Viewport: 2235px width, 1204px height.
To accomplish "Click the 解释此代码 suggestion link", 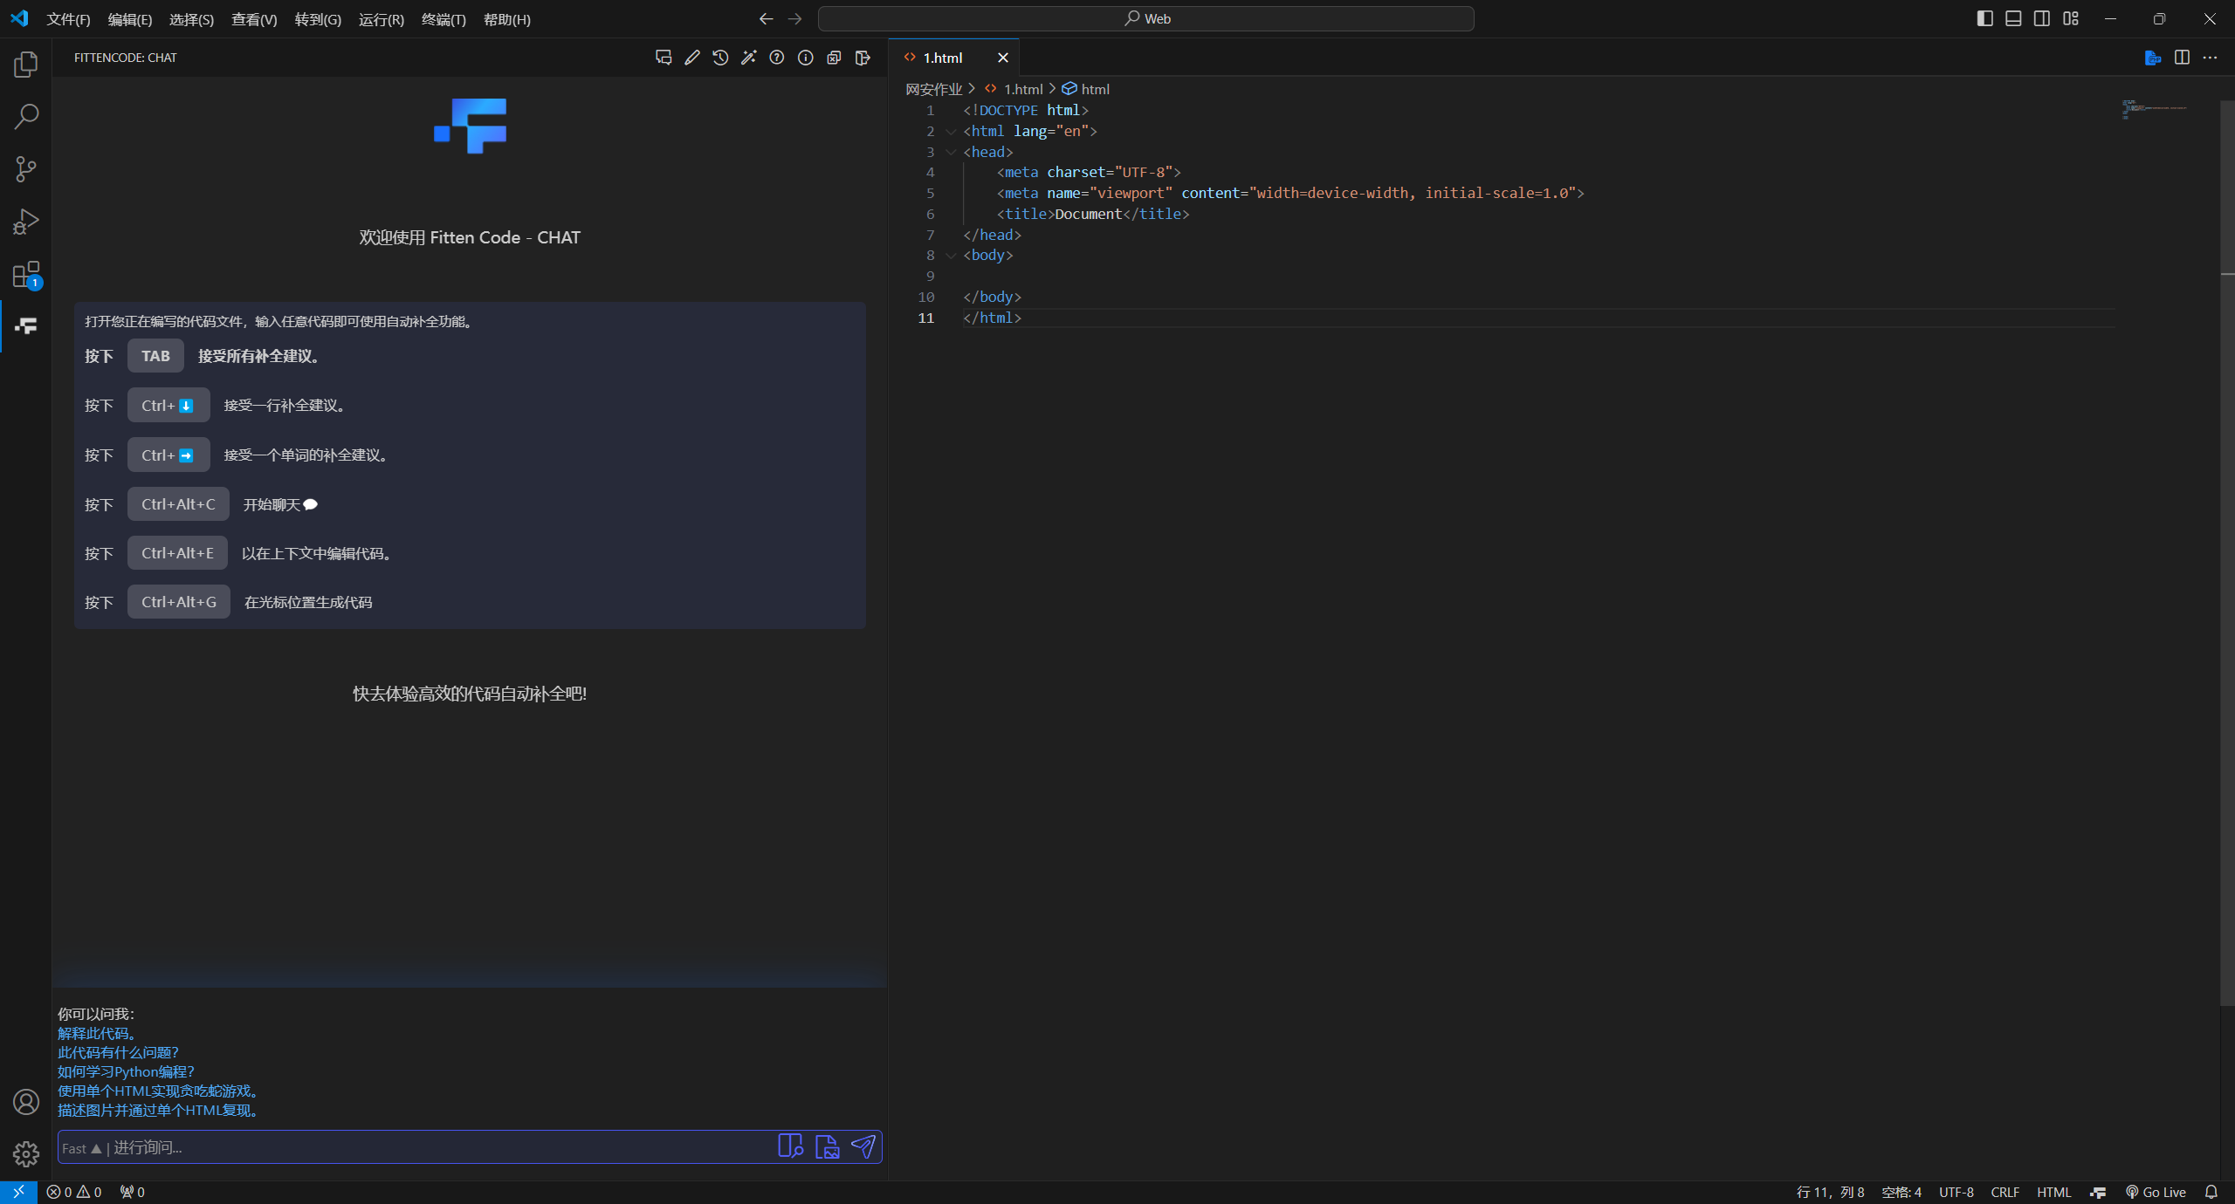I will pyautogui.click(x=97, y=1033).
